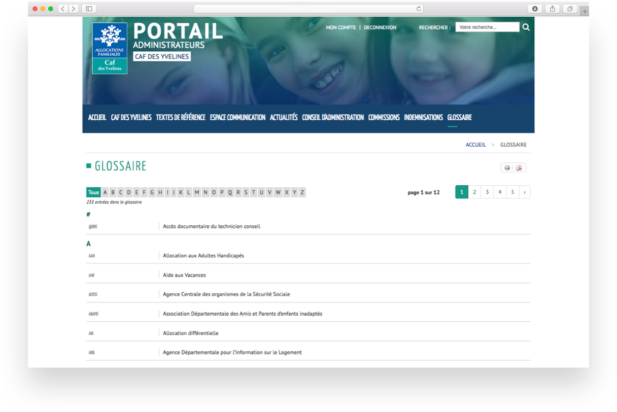Click the Deconnexion link

click(380, 27)
